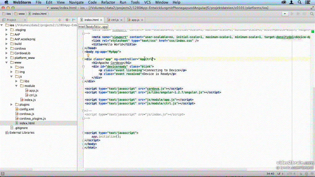Collapse the module folder
315x177 pixels.
[x=17, y=86]
